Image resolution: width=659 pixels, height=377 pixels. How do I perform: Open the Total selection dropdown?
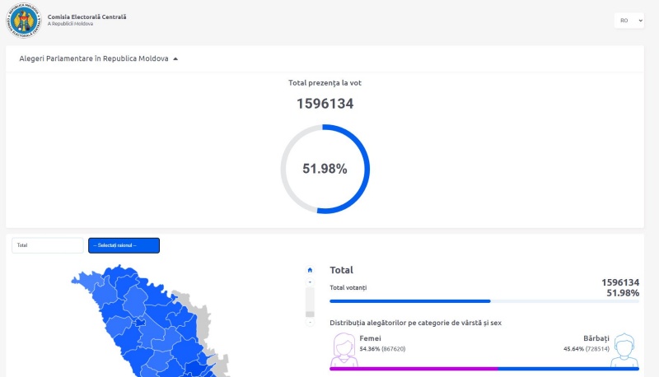47,245
